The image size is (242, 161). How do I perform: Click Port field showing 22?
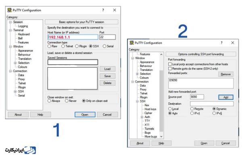tap(107, 37)
